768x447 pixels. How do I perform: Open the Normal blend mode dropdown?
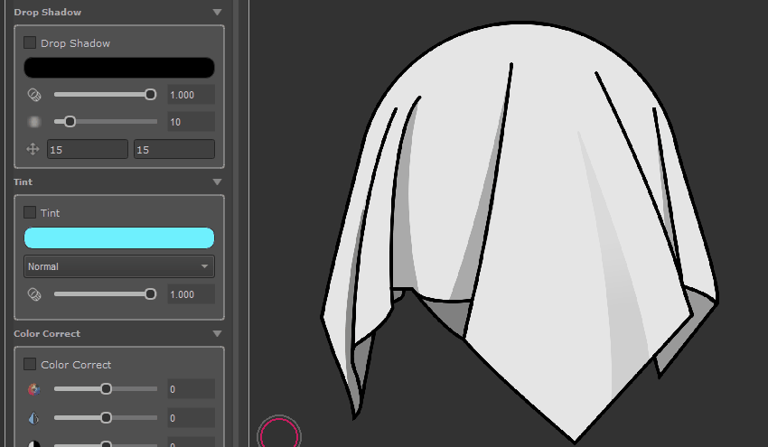point(118,266)
